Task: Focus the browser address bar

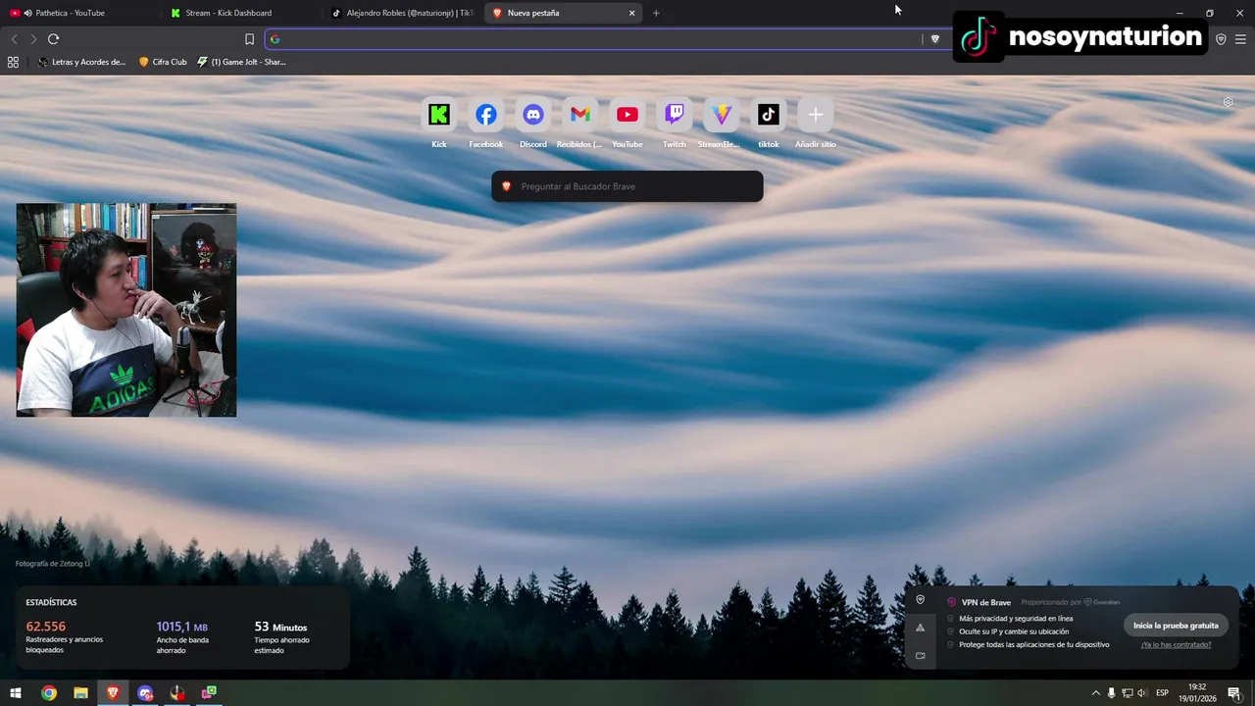Action: [x=593, y=39]
